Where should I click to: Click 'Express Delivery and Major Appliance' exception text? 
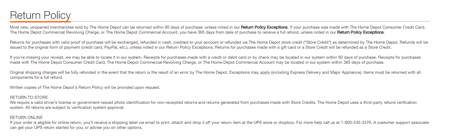pyautogui.click(x=325, y=73)
